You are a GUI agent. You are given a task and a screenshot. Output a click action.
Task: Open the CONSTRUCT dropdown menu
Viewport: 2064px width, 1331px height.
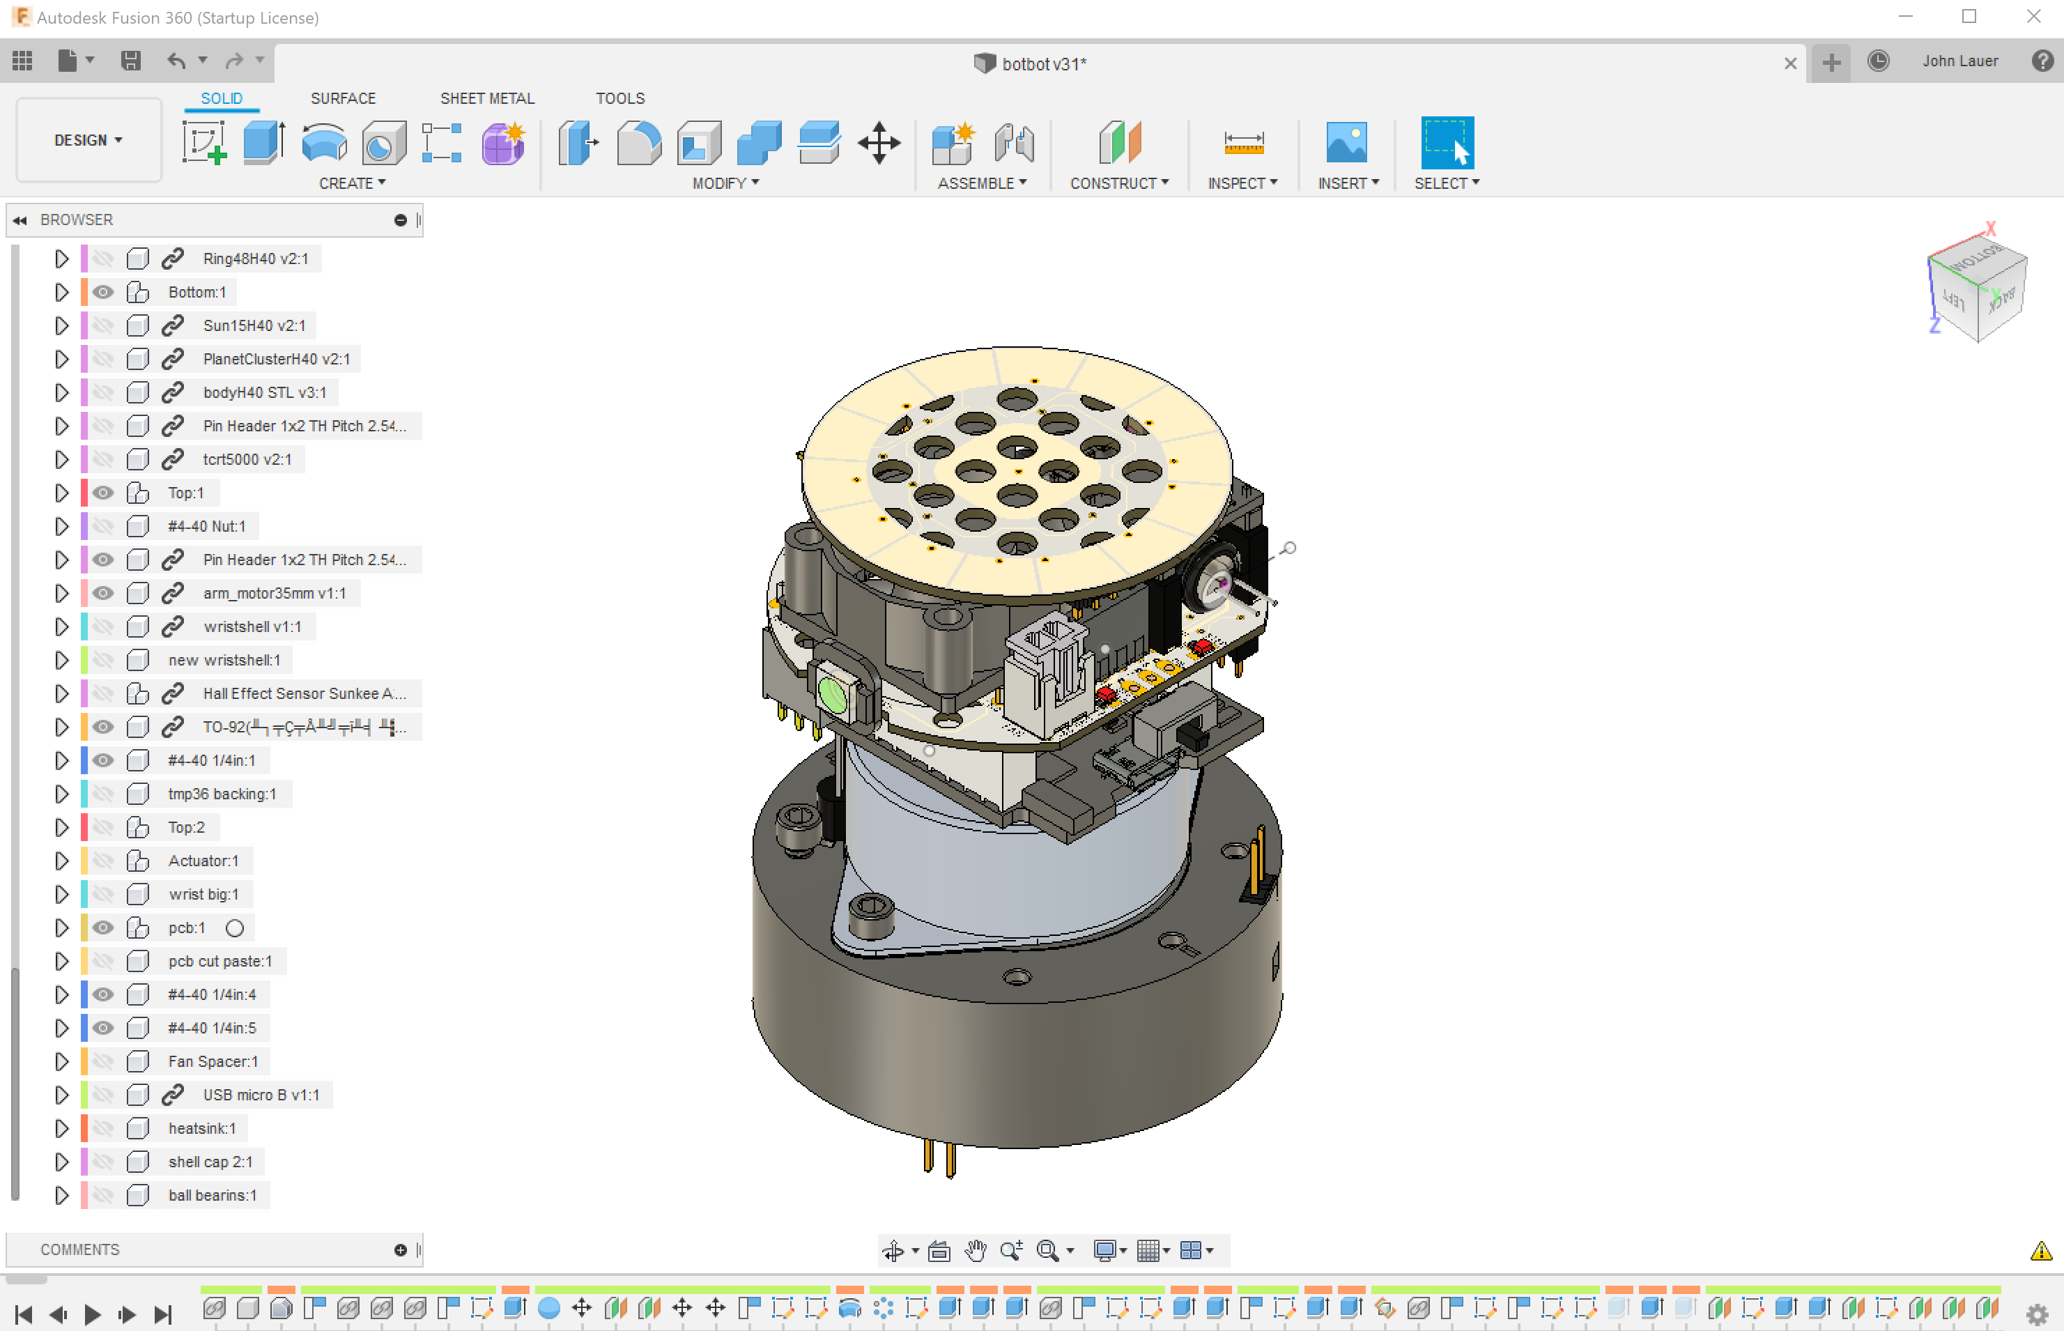pos(1118,183)
